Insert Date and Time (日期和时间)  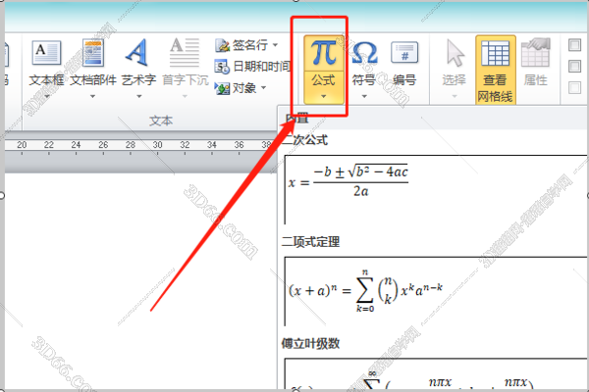tap(252, 67)
